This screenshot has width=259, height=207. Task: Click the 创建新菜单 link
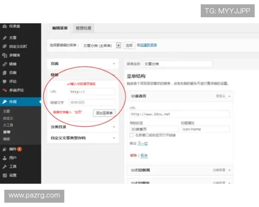tap(148, 45)
